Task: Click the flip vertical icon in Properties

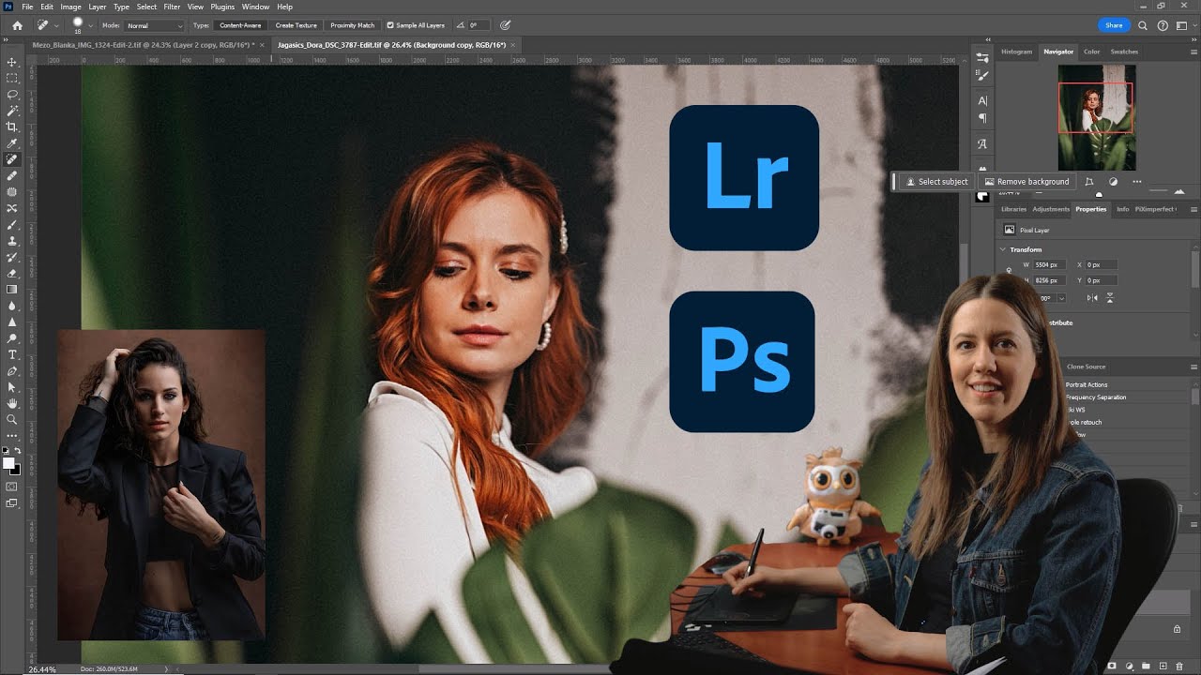Action: pyautogui.click(x=1110, y=297)
